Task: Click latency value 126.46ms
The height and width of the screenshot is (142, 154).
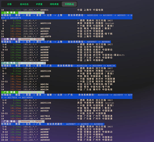Action: tap(16, 50)
